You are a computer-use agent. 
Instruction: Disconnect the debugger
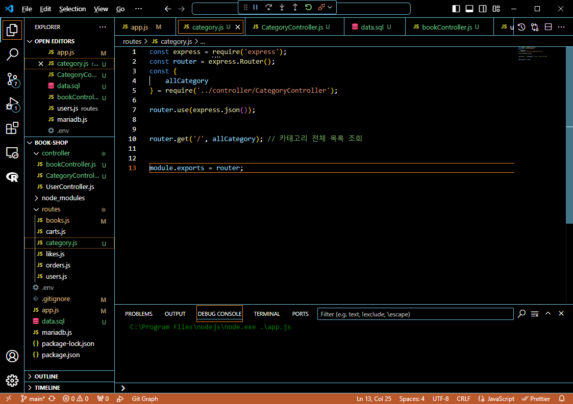pyautogui.click(x=321, y=7)
